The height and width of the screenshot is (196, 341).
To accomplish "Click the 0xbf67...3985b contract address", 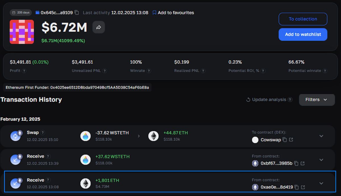I will click(x=276, y=163).
